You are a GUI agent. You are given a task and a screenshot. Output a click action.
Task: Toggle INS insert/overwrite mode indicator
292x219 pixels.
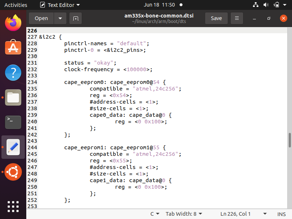click(x=281, y=214)
